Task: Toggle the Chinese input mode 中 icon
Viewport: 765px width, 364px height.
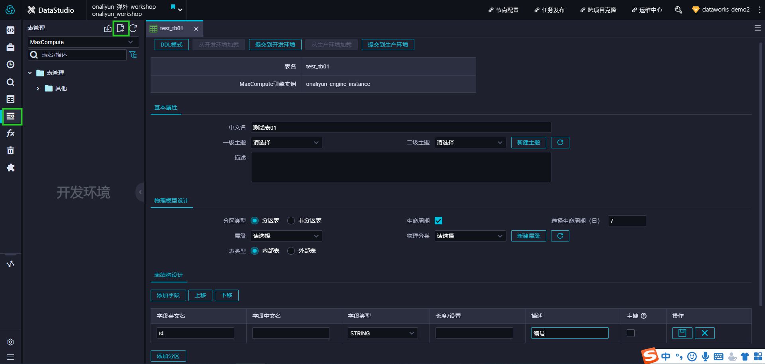Action: point(666,356)
